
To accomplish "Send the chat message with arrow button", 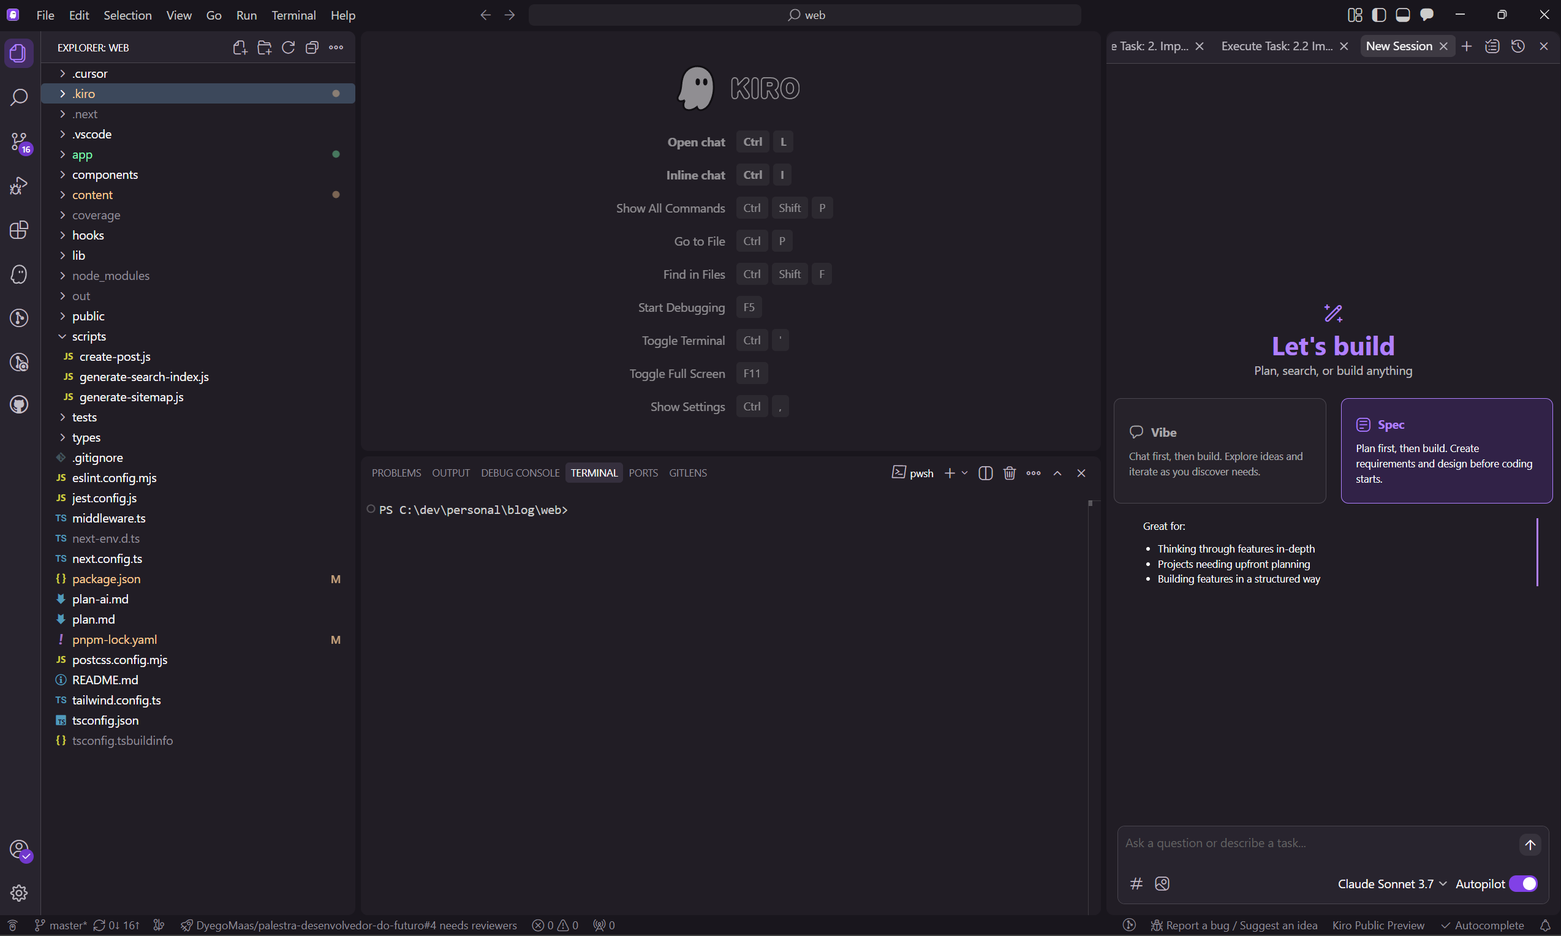I will (x=1530, y=845).
